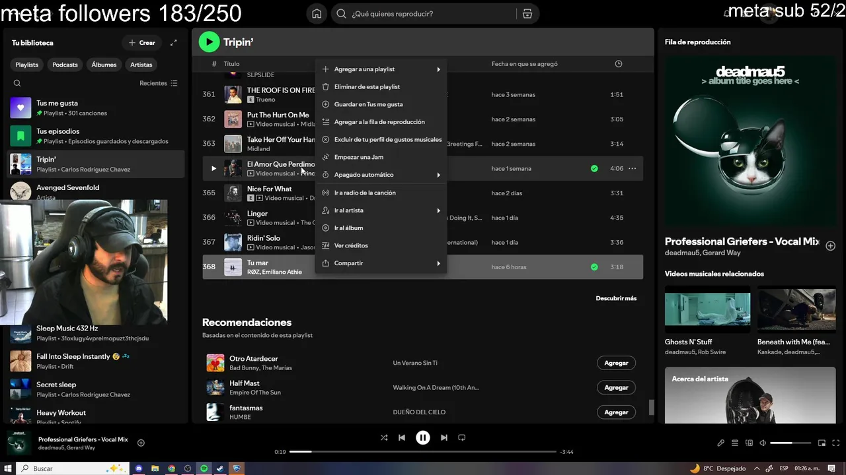The image size is (846, 475).
Task: Toggle shuffle in player bar
Action: tap(384, 437)
